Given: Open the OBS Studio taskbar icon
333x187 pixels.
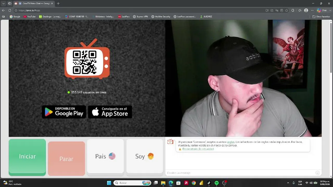Looking at the screenshot, I should click(224, 183).
